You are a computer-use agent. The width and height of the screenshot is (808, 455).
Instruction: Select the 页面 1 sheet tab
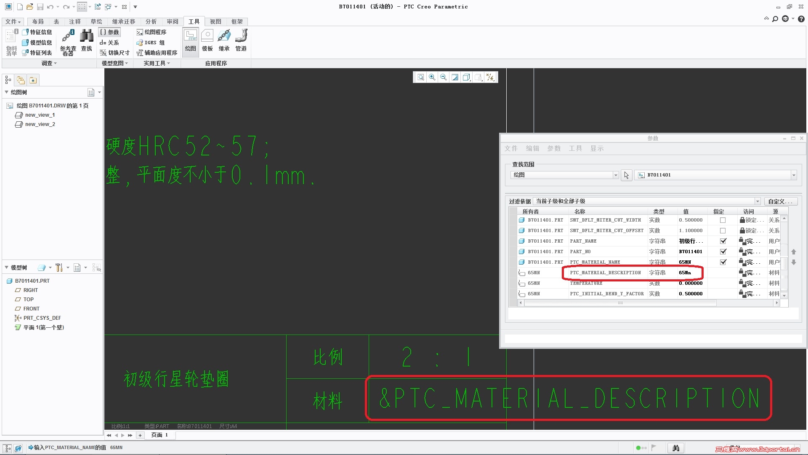coord(159,435)
